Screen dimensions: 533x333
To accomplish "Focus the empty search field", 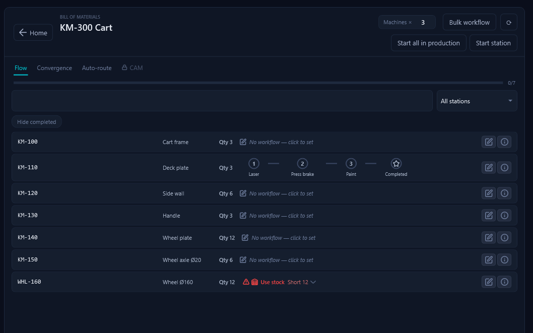I will point(222,101).
